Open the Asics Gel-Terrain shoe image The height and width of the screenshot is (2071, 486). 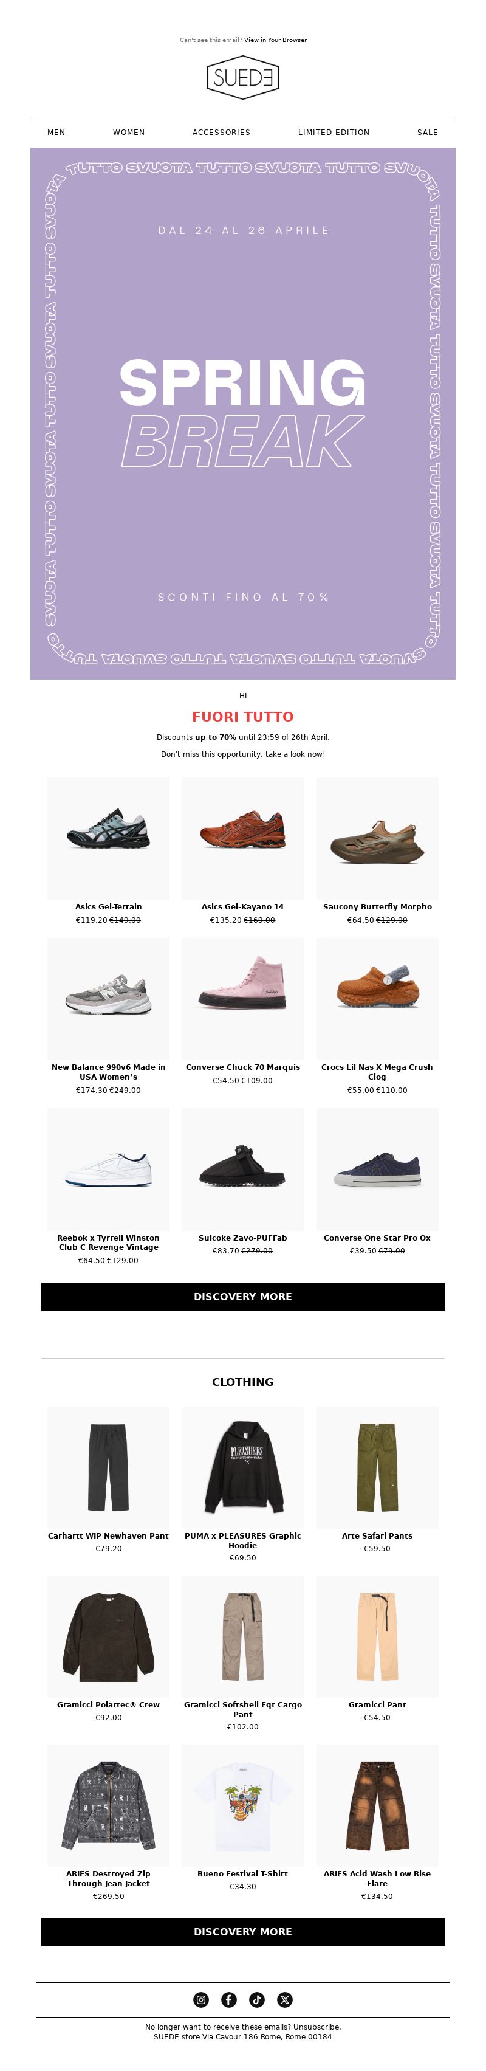click(109, 838)
